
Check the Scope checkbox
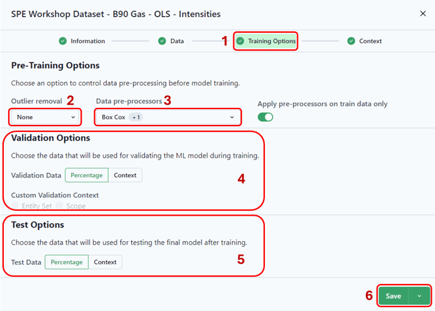[x=59, y=206]
